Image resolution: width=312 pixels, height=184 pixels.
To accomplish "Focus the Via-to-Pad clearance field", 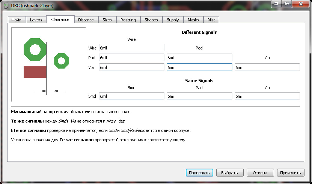I will pos(199,67).
